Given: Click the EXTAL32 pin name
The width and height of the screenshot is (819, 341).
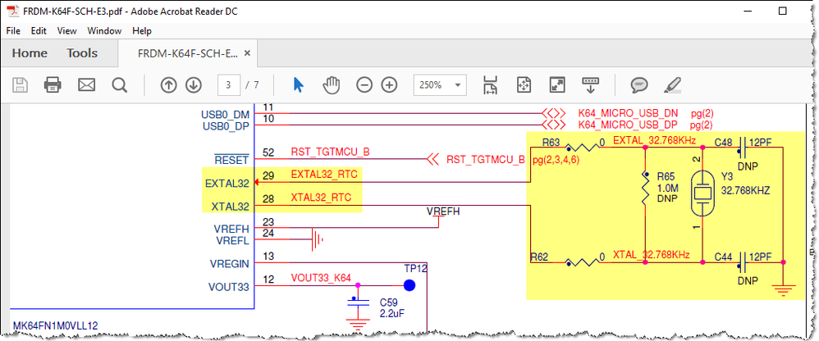Looking at the screenshot, I should pos(227,184).
